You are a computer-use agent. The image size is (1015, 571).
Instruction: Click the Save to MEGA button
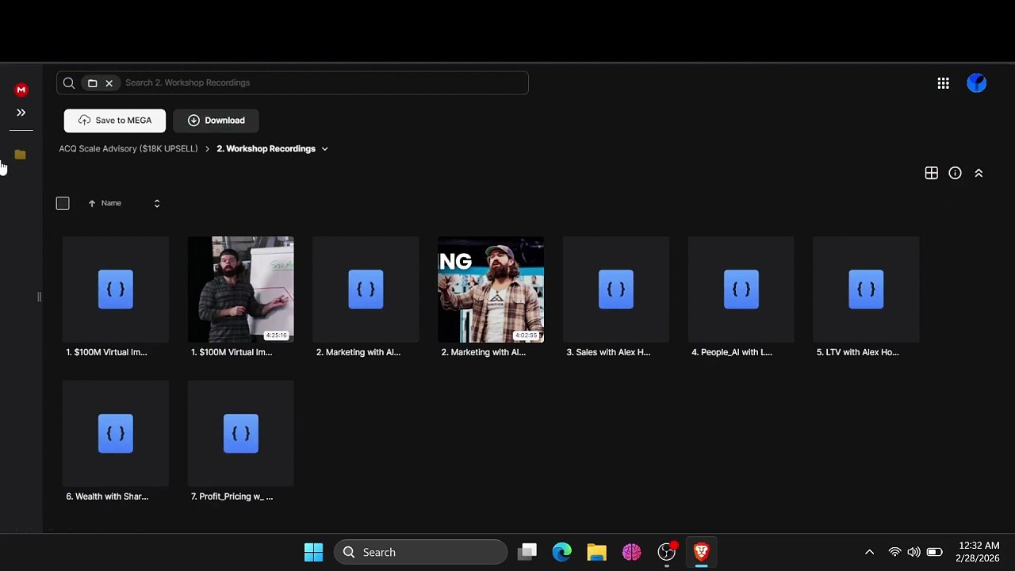[x=115, y=121]
